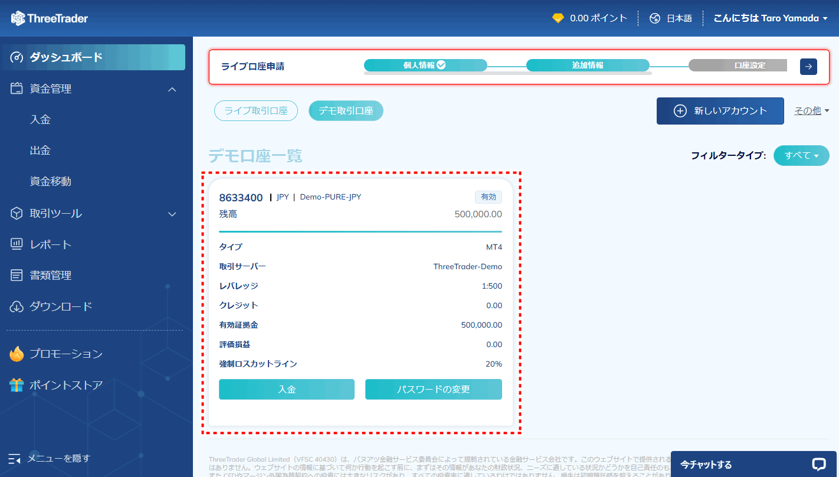This screenshot has height=477, width=839.
Task: Switch to the ライブ取引口座 tab
Action: (x=255, y=111)
